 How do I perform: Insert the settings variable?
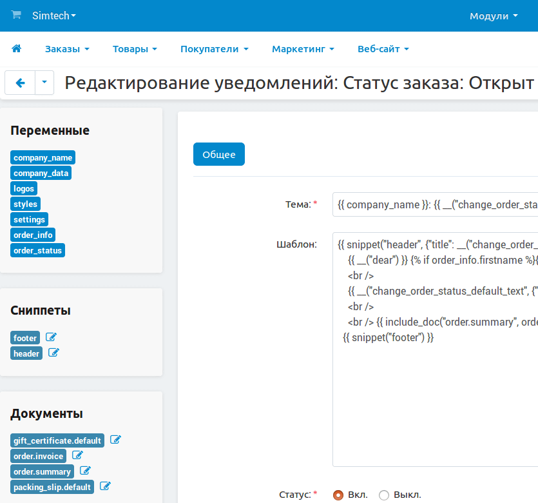(29, 219)
